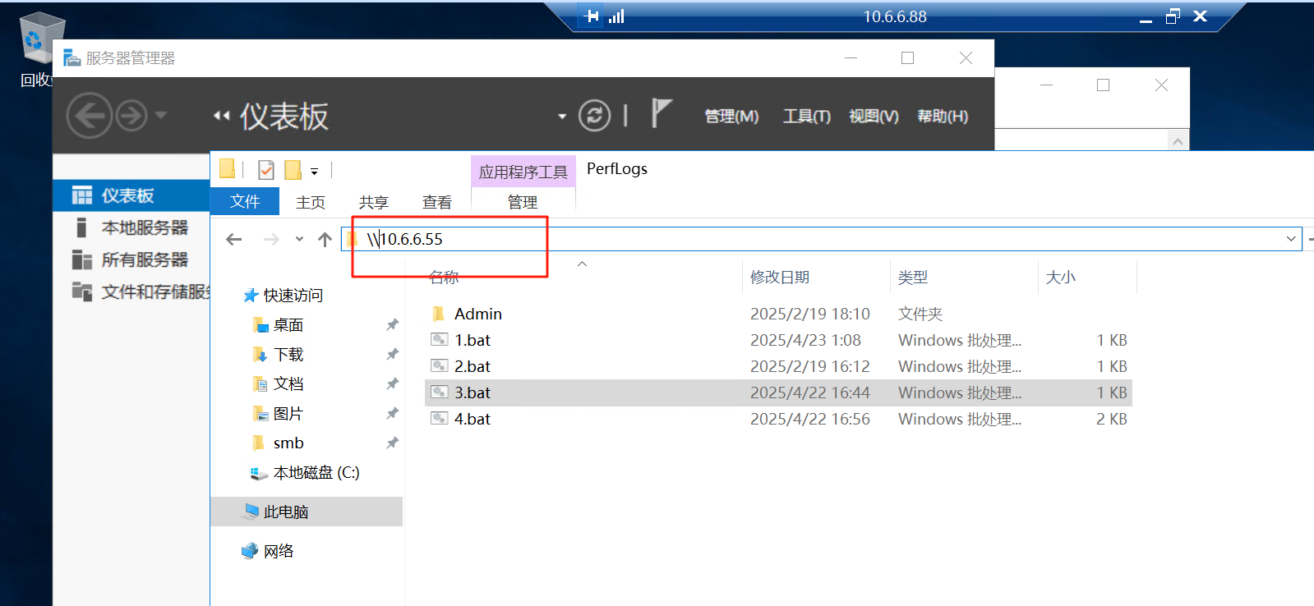Switch to the 共享 ribbon tab
Screen dimensions: 1314x606
click(373, 202)
